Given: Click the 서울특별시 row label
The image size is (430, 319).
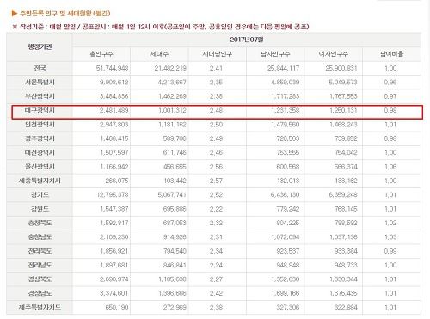Looking at the screenshot, I should (x=40, y=83).
